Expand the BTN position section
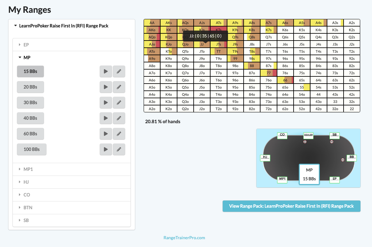The width and height of the screenshot is (372, 247). pos(72,208)
